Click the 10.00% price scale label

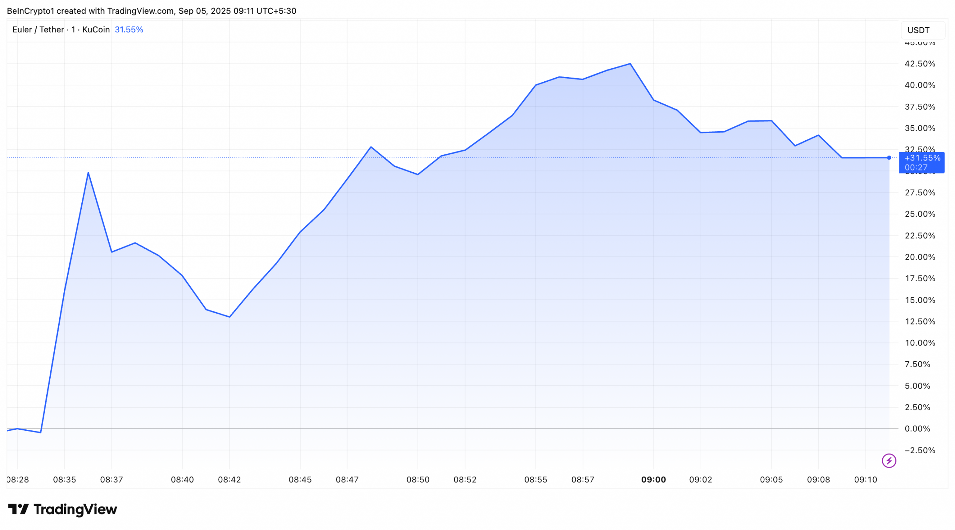(x=920, y=343)
